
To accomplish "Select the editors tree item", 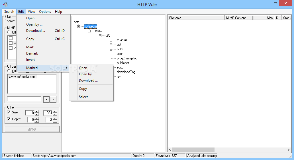I will 121,67.
